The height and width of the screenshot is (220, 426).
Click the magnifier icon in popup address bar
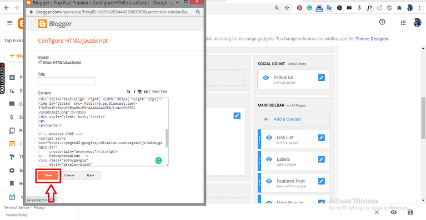[x=198, y=12]
